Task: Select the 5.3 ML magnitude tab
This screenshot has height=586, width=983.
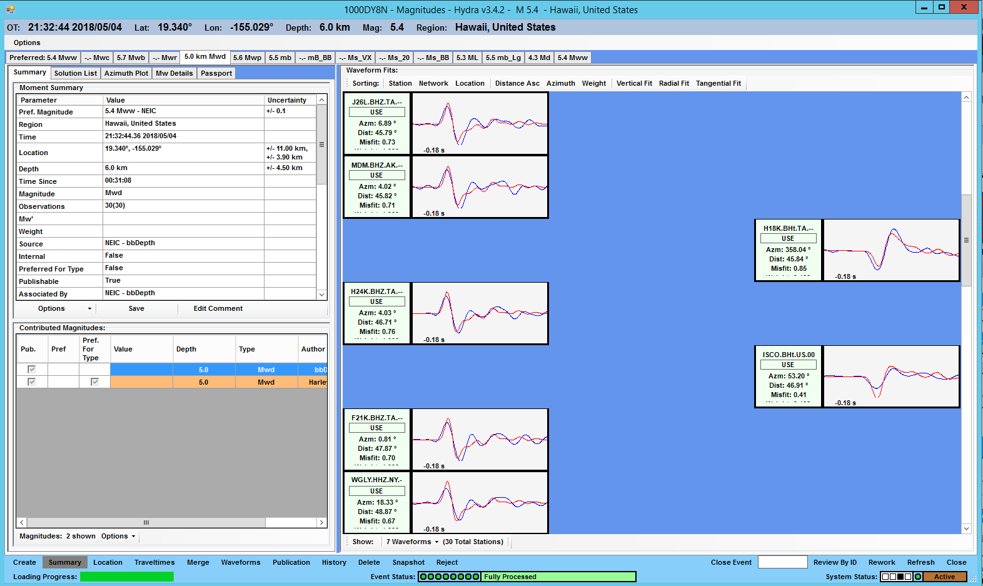Action: [467, 58]
